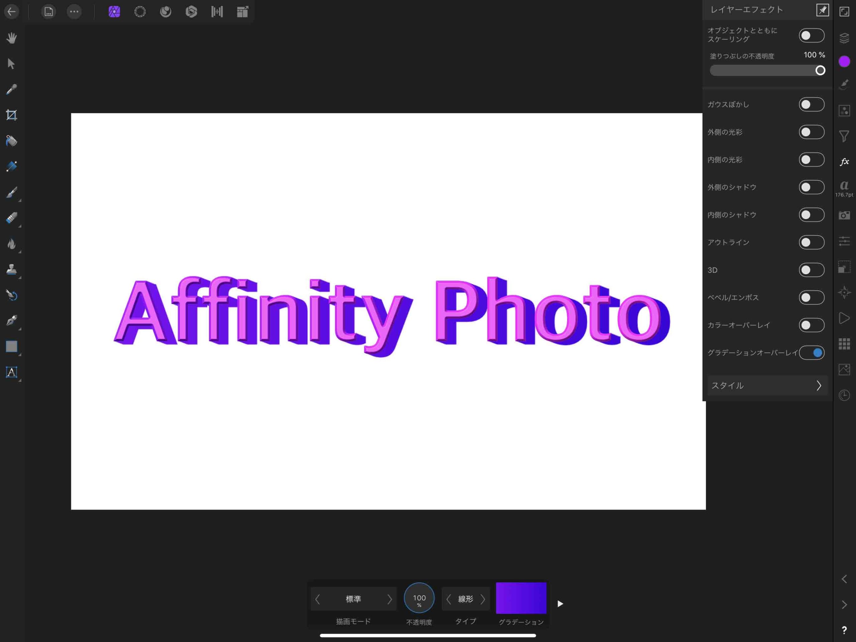The image size is (856, 642).
Task: Adjust the fill opacity slider handle
Action: [x=820, y=71]
